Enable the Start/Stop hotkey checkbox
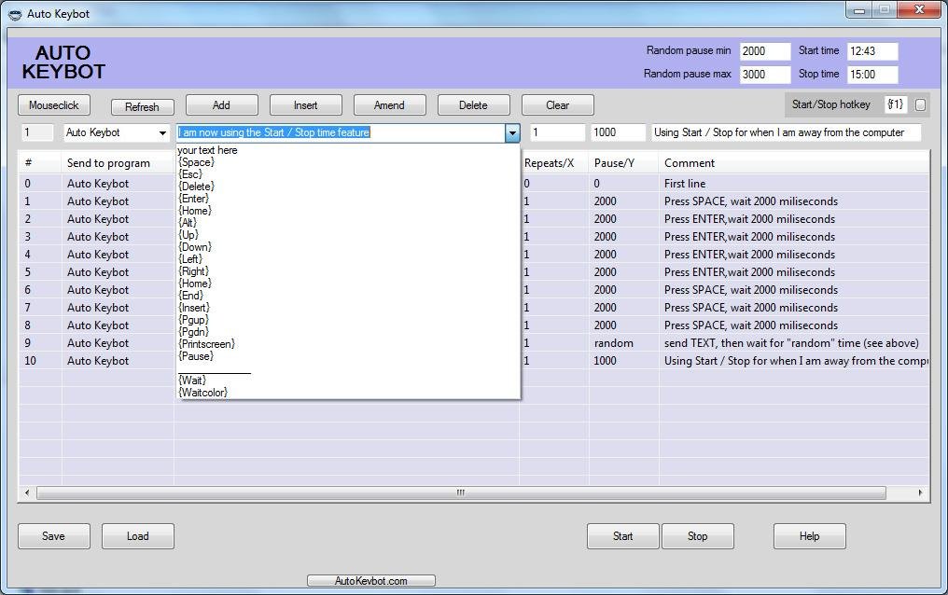The height and width of the screenshot is (595, 948). click(x=920, y=105)
